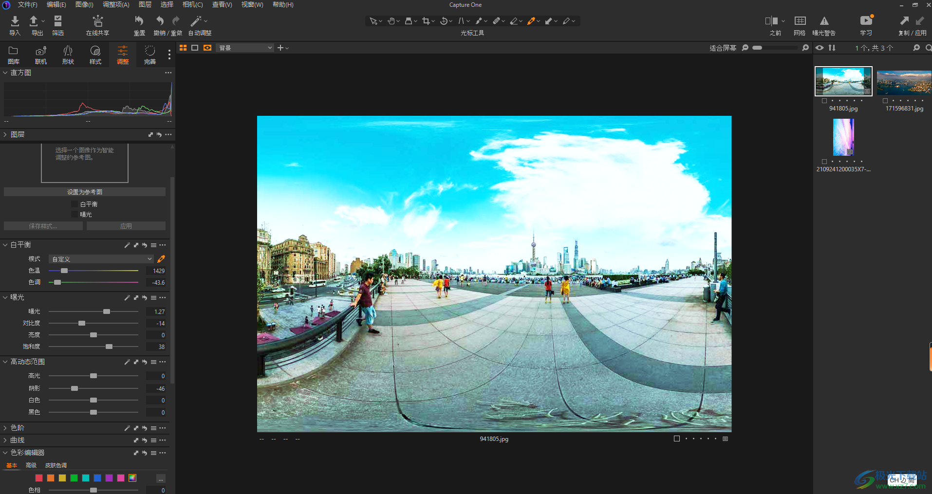Click the Import (导入) icon
Screen dimensions: 932x494
coord(15,21)
